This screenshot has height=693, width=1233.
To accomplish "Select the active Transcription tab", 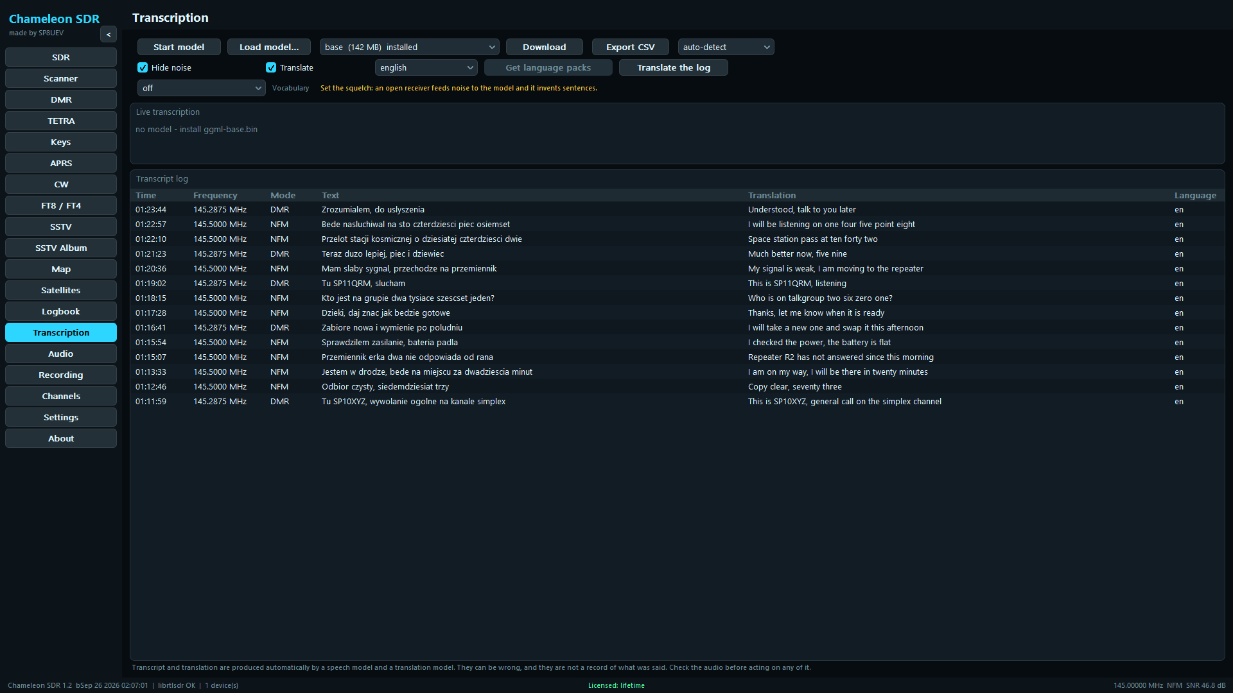I will tap(61, 332).
